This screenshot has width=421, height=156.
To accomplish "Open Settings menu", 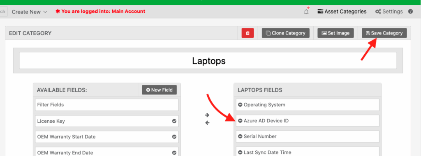I will pyautogui.click(x=389, y=11).
